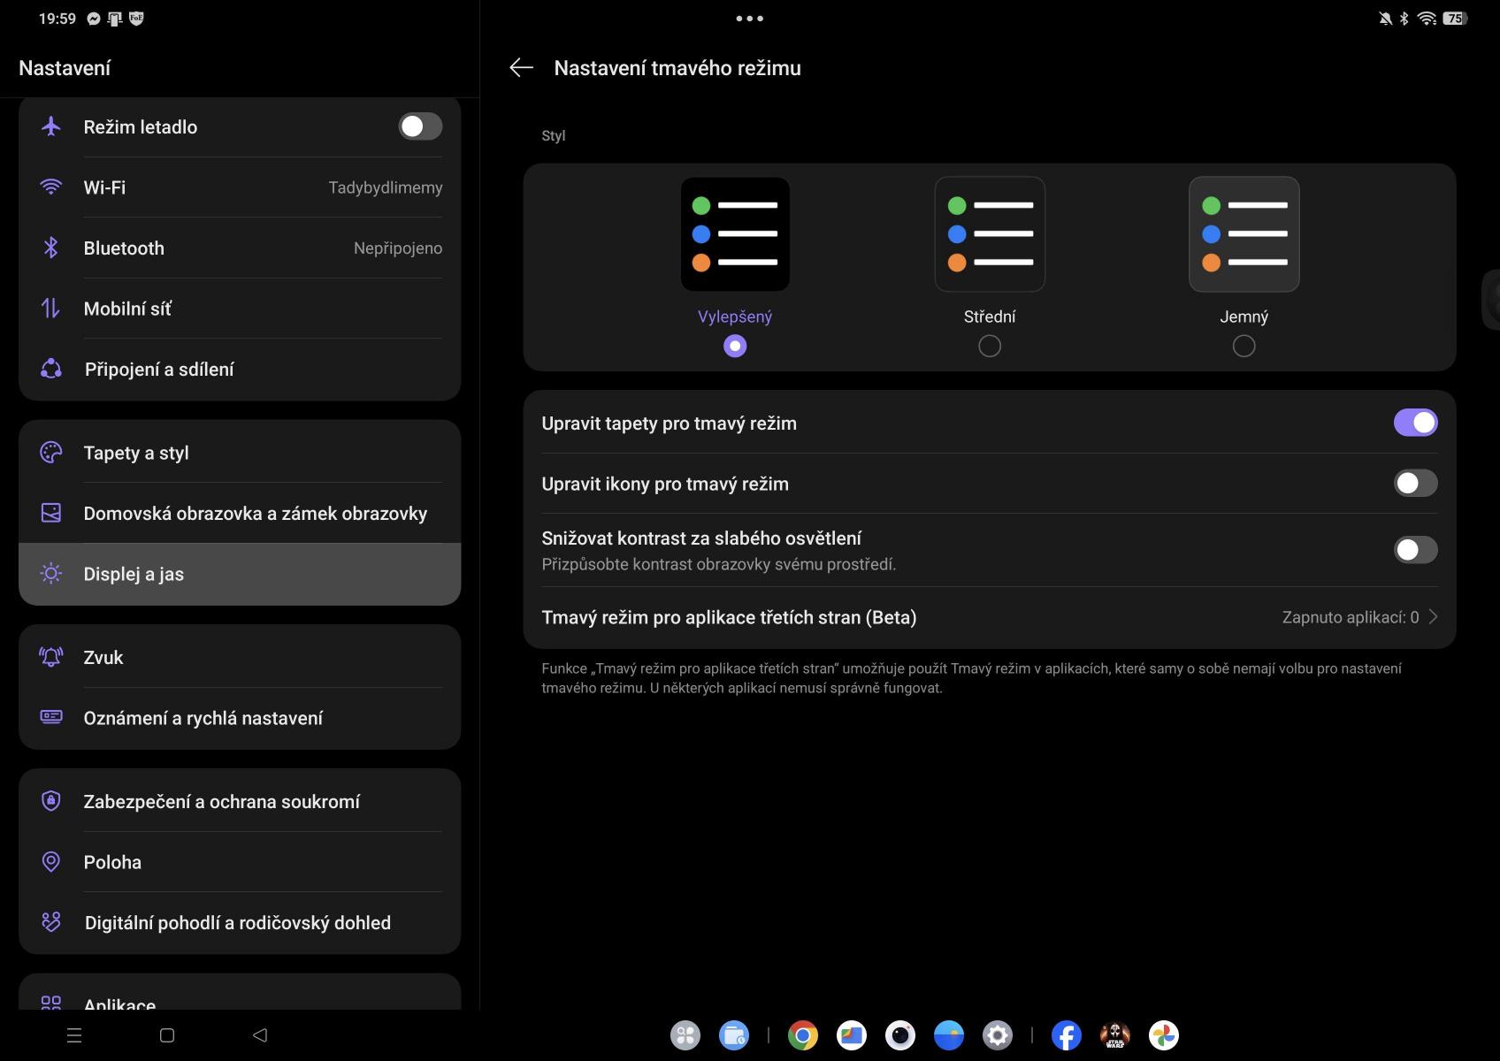
Task: Go back using the arrow icon
Action: coord(521,68)
